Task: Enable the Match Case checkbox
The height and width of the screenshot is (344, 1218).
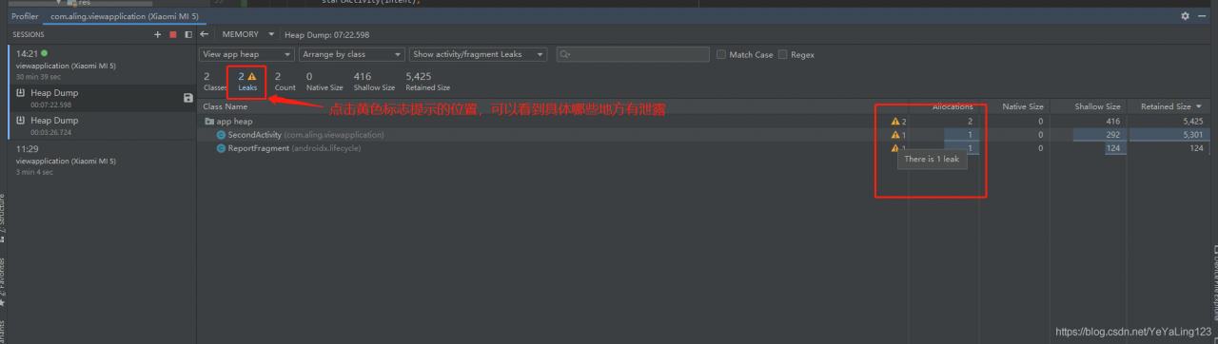Action: tap(721, 55)
